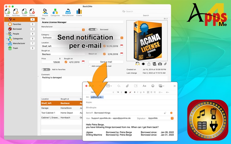Apply underline in the mail format bar
The height and width of the screenshot is (144, 231).
click(141, 92)
